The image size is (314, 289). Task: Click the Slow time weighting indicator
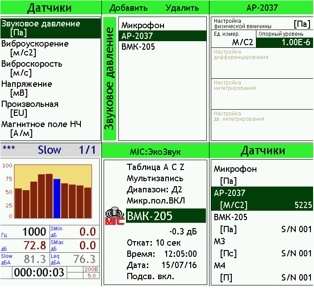49,150
